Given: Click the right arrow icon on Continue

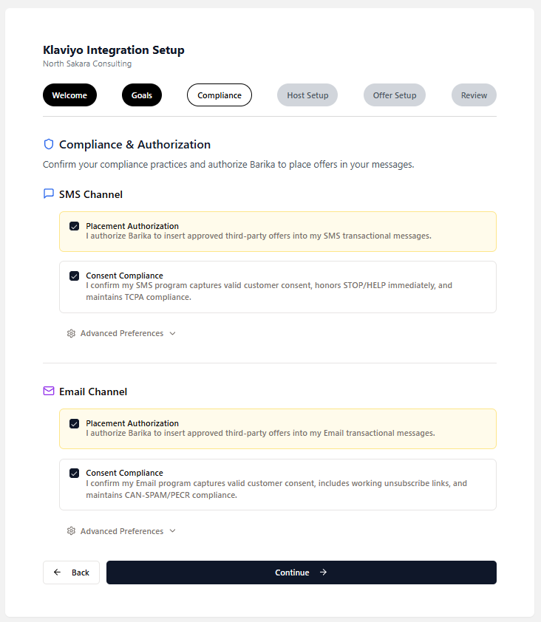Looking at the screenshot, I should coord(323,573).
